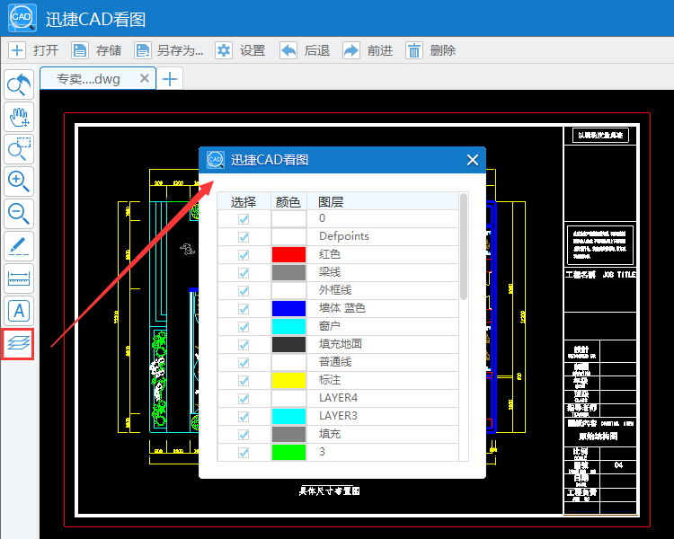This screenshot has width=674, height=539.
Task: Click the CAD app logo in title bar
Action: (22, 18)
